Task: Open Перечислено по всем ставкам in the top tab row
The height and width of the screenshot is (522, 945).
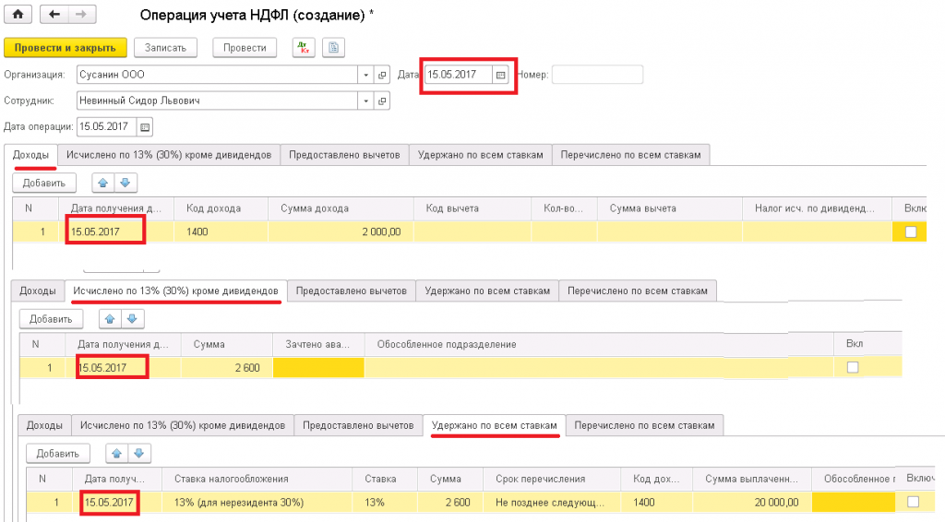Action: (632, 155)
